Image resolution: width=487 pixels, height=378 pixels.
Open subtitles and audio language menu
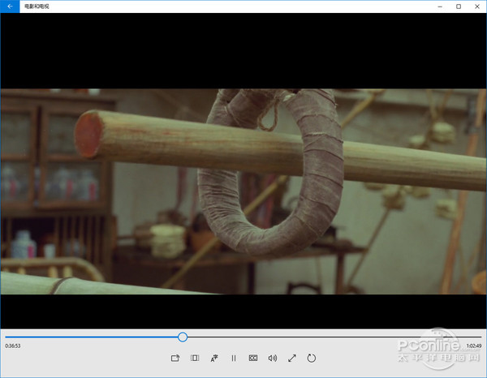[214, 359]
